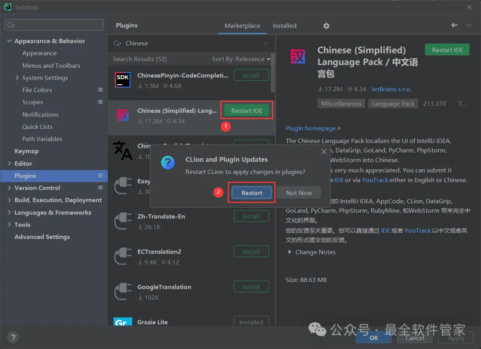
Task: Click the Grazie Lite plugin icon
Action: [x=123, y=321]
